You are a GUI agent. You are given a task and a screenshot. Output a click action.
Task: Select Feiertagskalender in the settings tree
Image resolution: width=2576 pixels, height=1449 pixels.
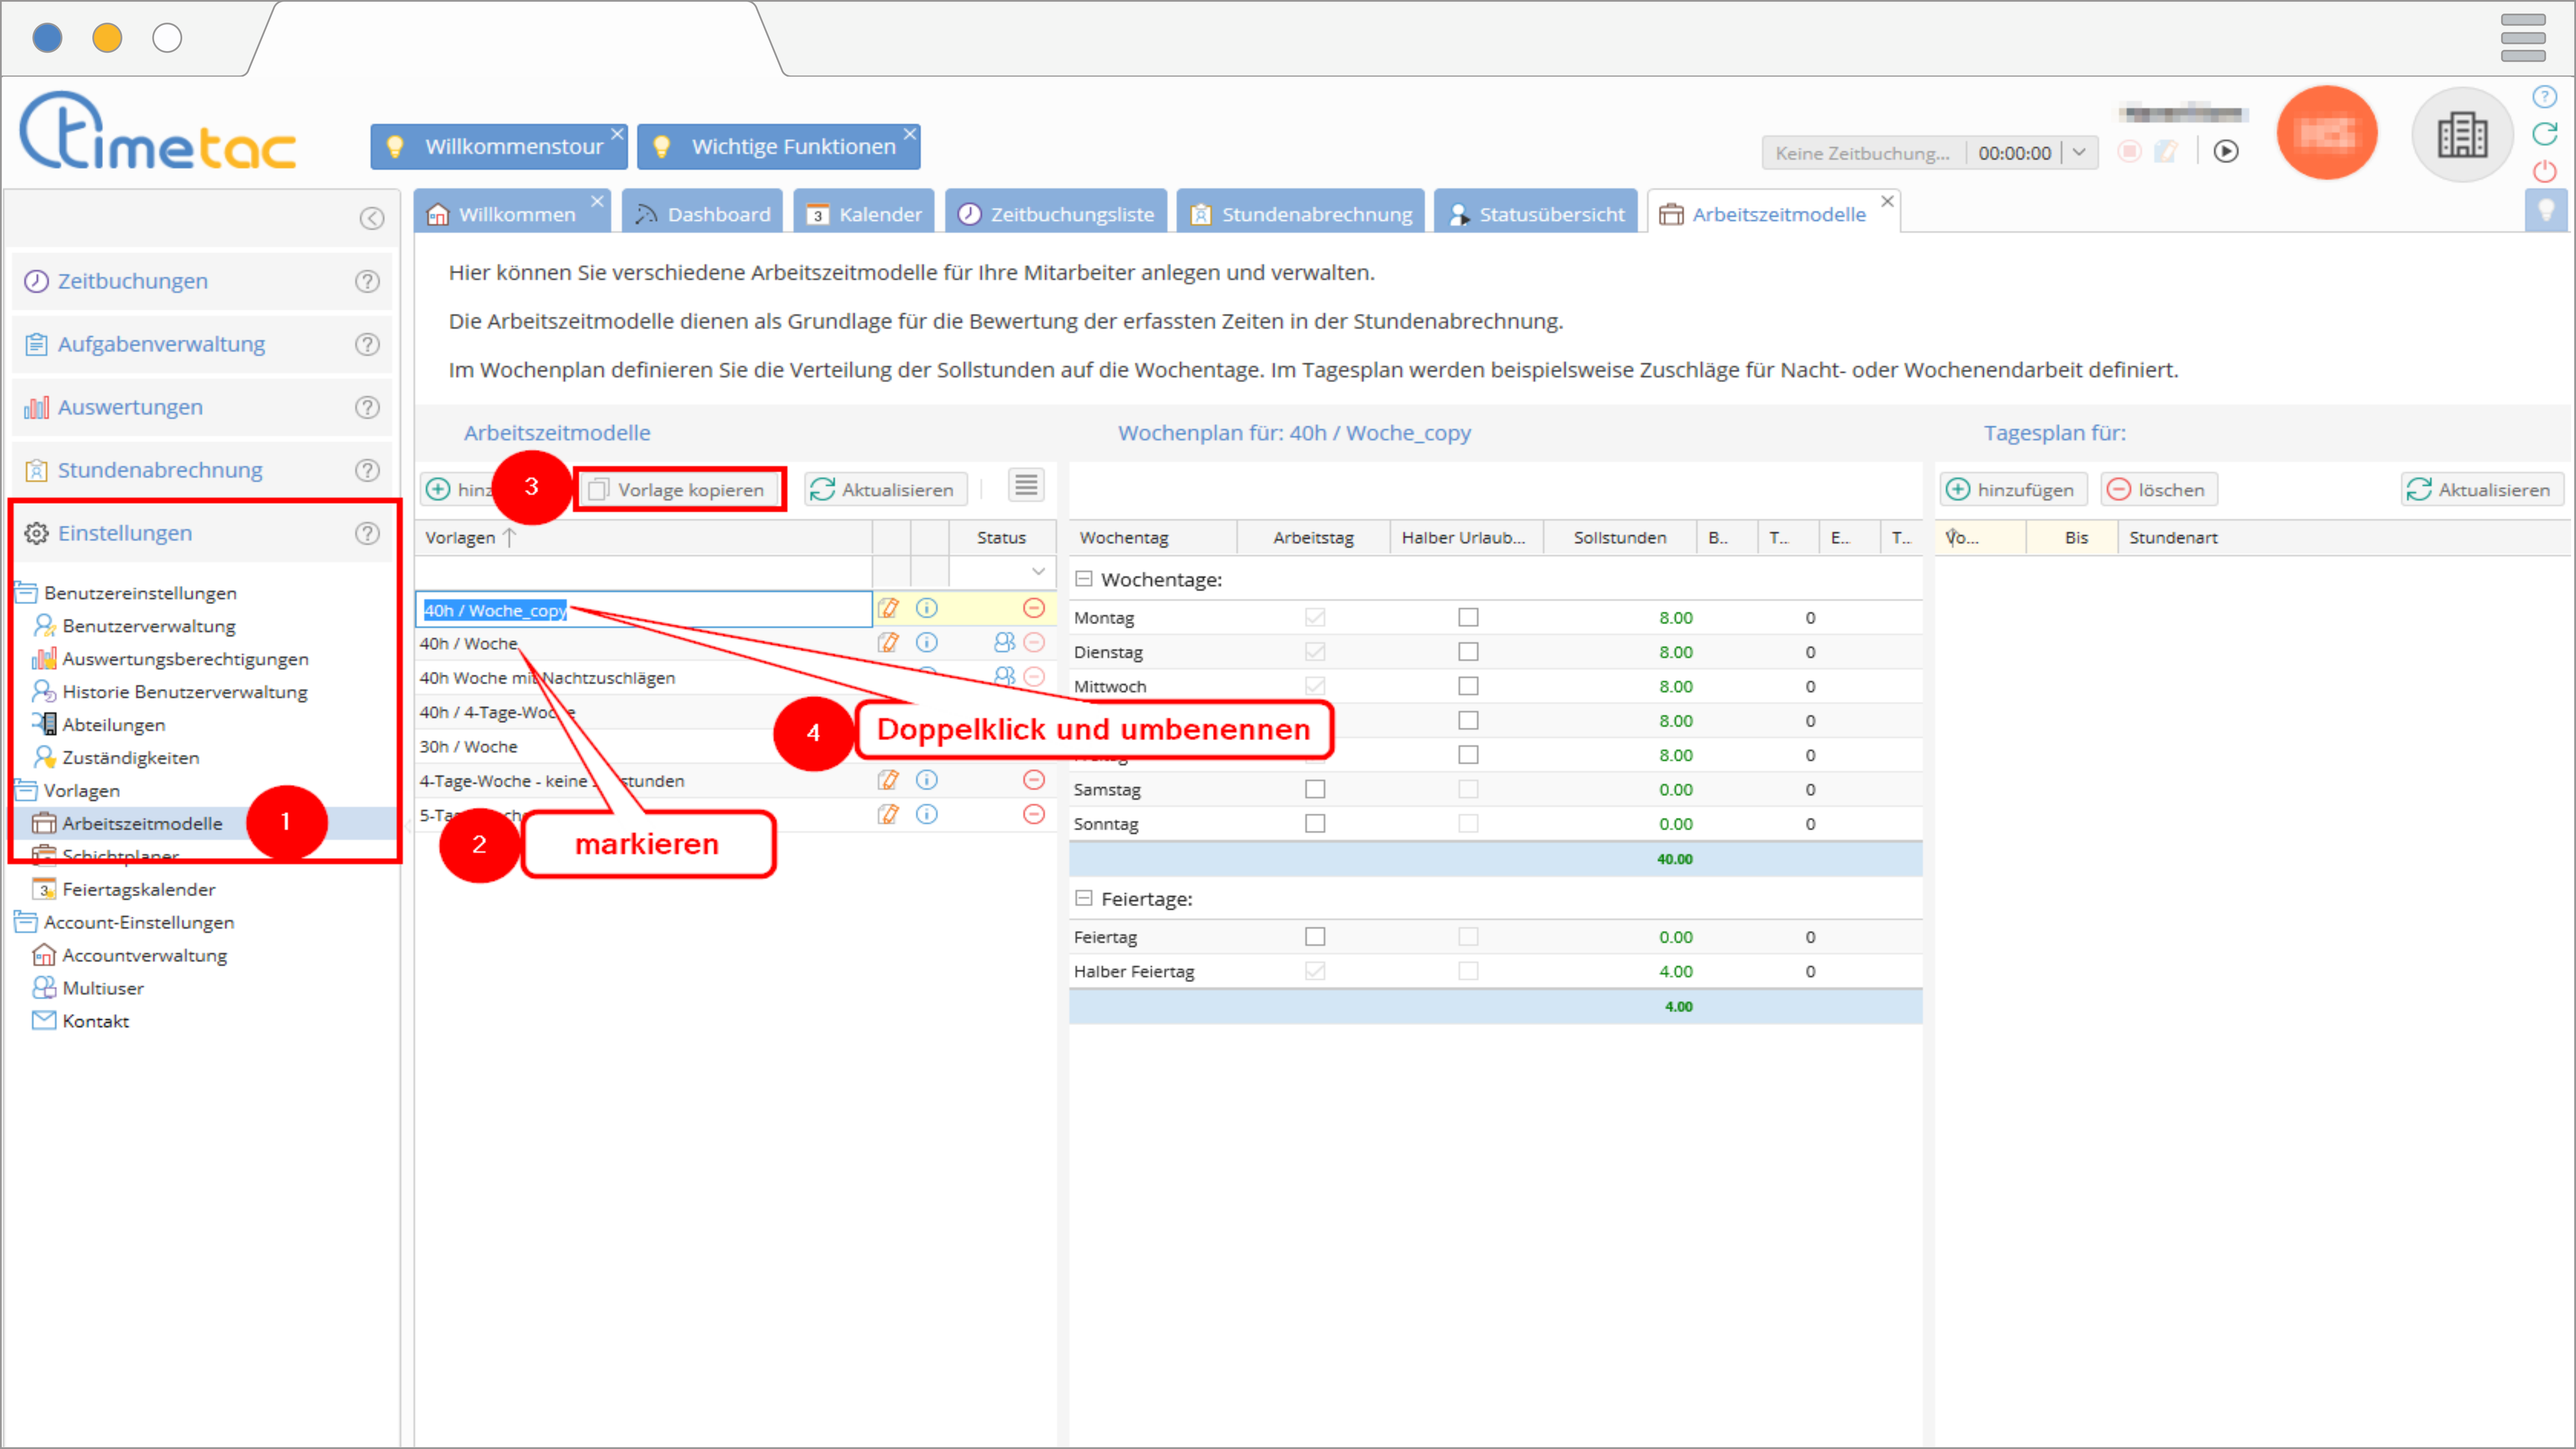coord(138,889)
